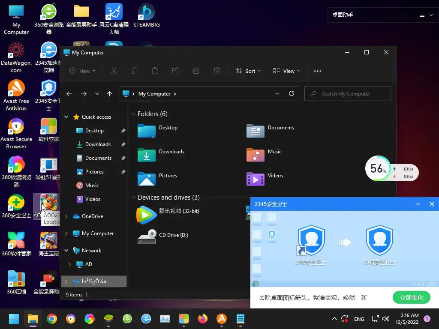This screenshot has width=439, height=329.
Task: Refresh the My Computer view
Action: (x=292, y=93)
